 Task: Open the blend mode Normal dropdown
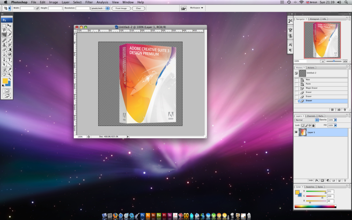(306, 120)
